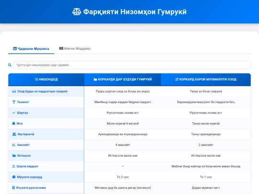Click the factory icon in КОРКАРДИ ДАР ҲУДУДИ ГУМРУКӢ header
The height and width of the screenshot is (194, 259).
pyautogui.click(x=95, y=80)
